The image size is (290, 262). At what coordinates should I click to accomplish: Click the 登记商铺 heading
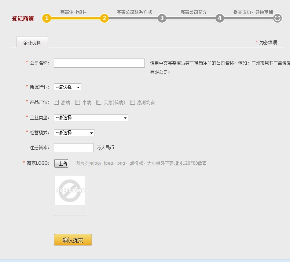click(23, 18)
